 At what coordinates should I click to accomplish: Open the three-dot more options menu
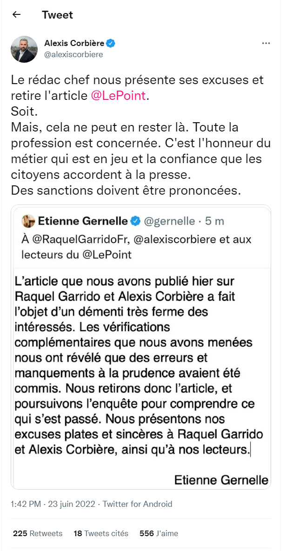pos(267,43)
